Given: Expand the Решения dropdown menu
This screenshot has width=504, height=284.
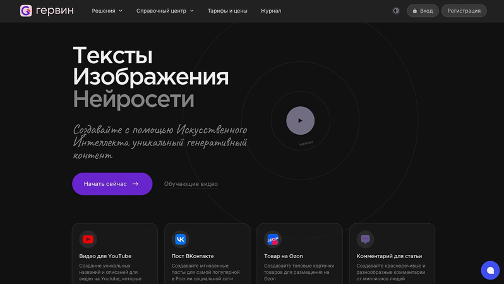Looking at the screenshot, I should (107, 11).
